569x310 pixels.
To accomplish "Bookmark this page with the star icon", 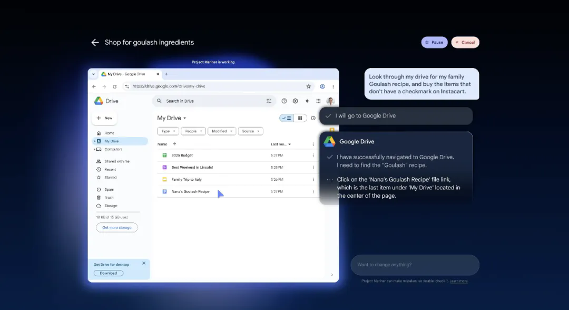I will pos(308,86).
